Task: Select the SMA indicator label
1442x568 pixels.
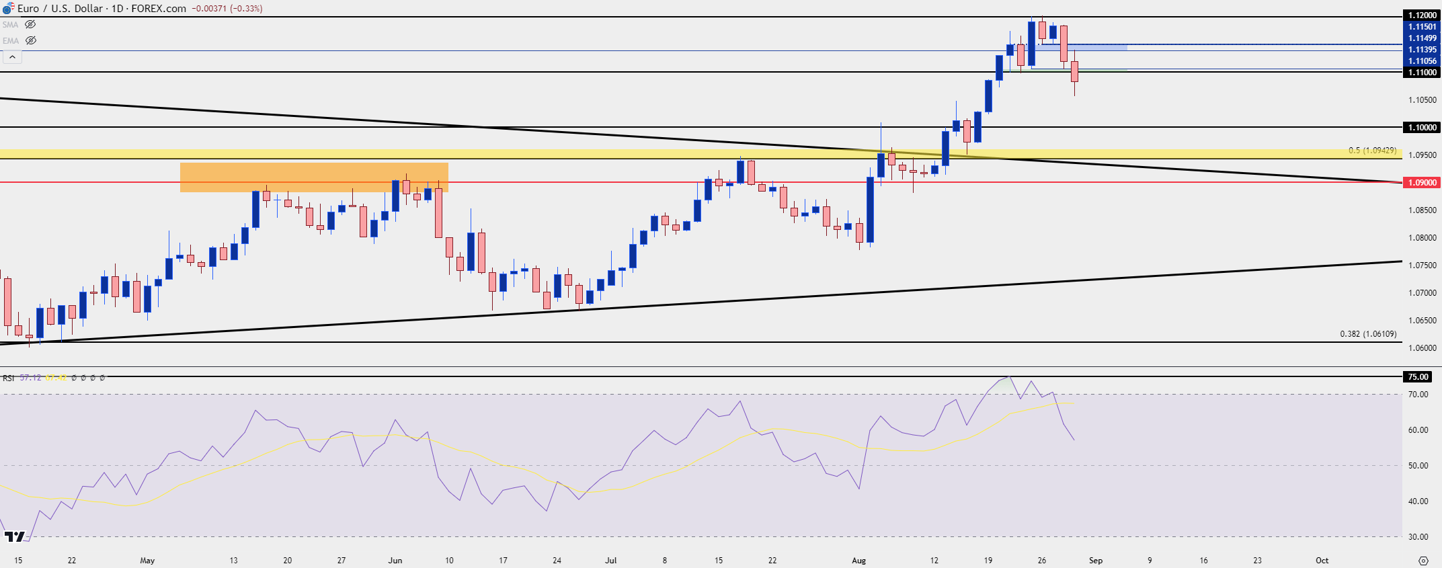Action: pos(10,25)
